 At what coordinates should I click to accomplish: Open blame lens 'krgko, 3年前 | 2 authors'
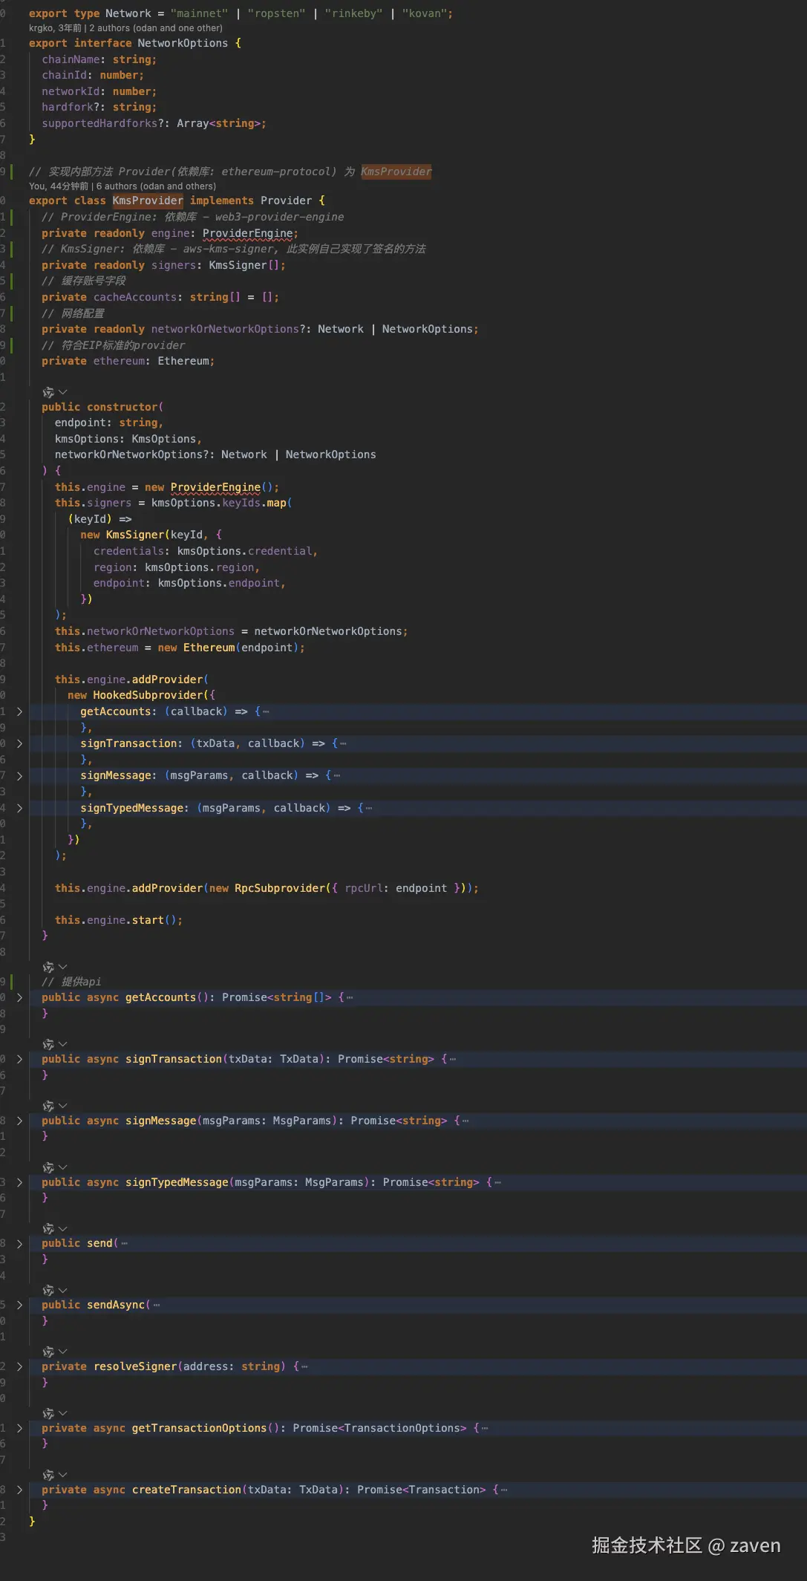[x=125, y=28]
